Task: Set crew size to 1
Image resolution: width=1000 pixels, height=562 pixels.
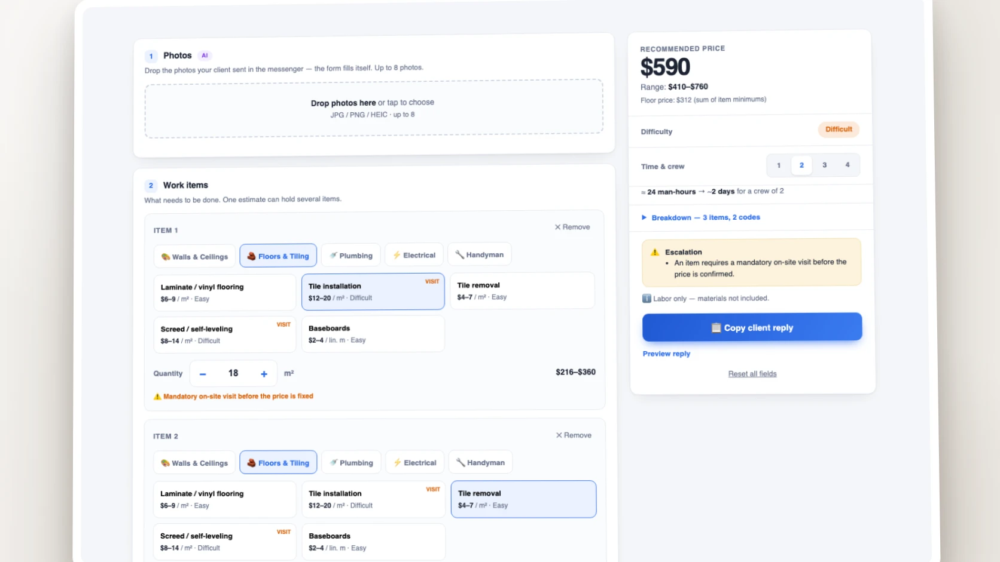Action: click(x=779, y=165)
